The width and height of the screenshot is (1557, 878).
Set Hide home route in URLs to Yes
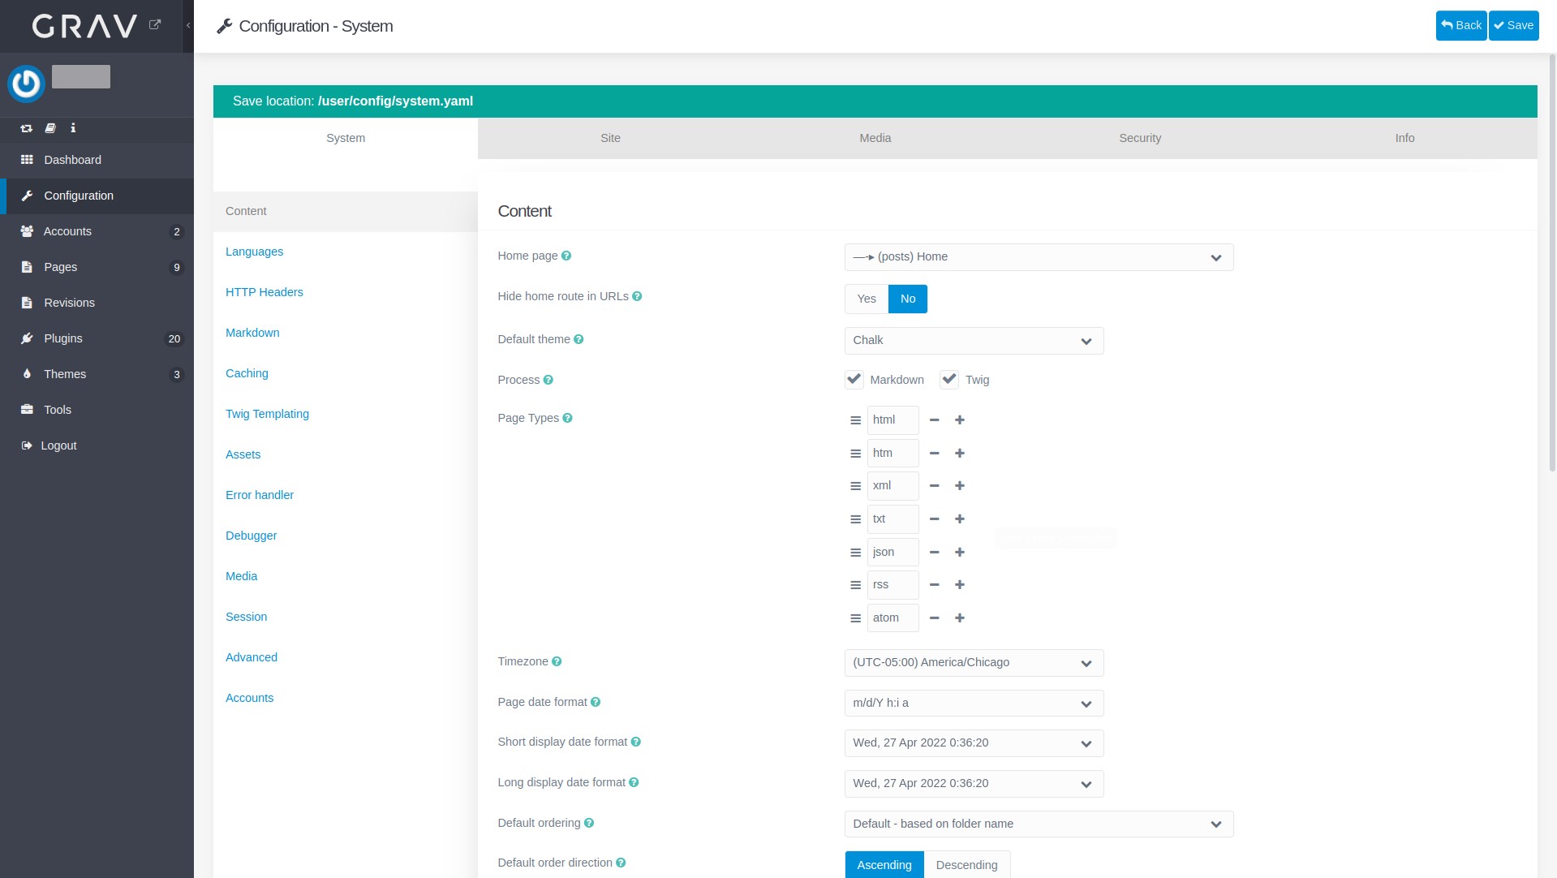[867, 299]
